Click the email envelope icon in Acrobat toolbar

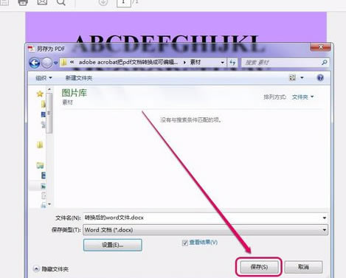pyautogui.click(x=42, y=2)
